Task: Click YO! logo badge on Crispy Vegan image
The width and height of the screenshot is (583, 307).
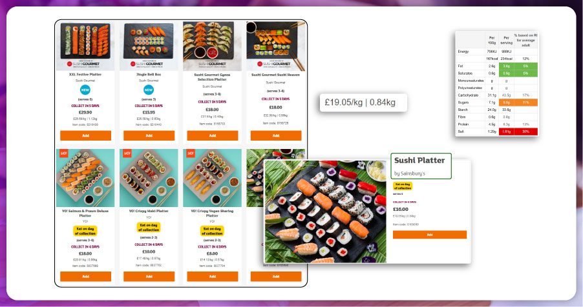Action: coord(191,153)
